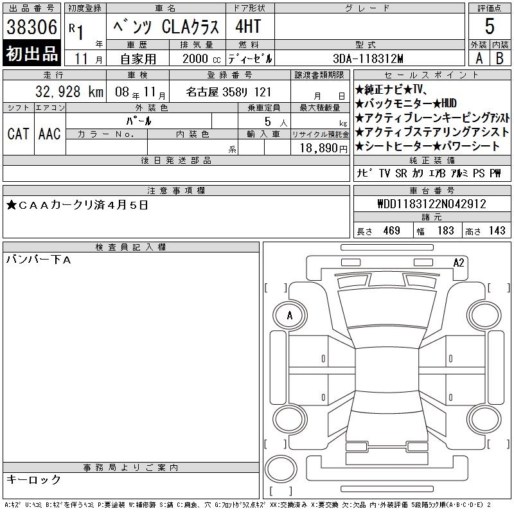Click the spare tire circle on diagram

tap(281, 468)
